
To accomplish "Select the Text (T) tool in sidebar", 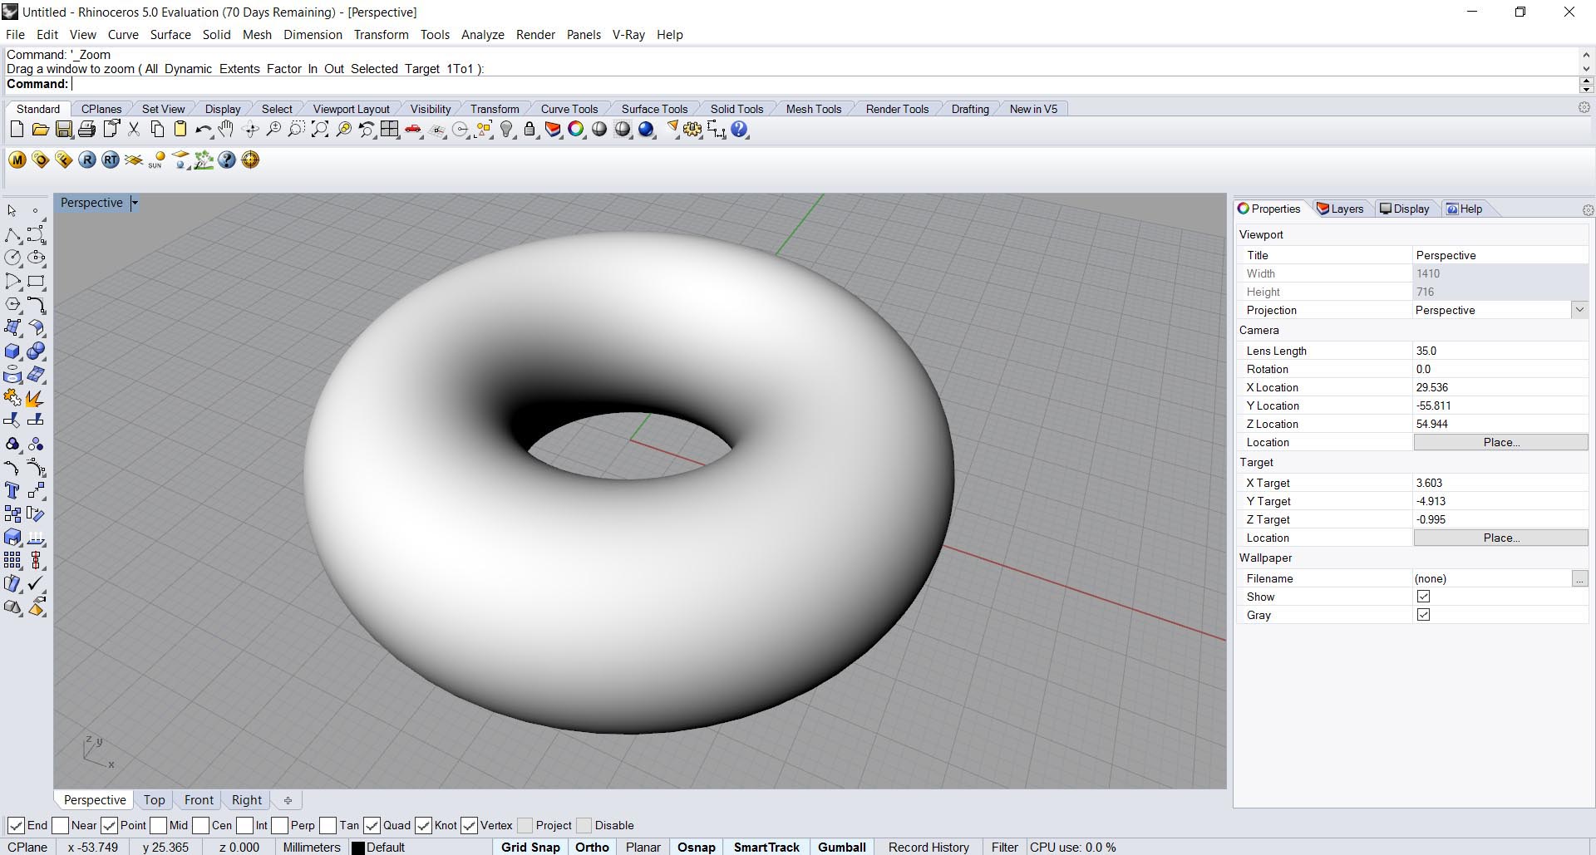I will pyautogui.click(x=12, y=491).
